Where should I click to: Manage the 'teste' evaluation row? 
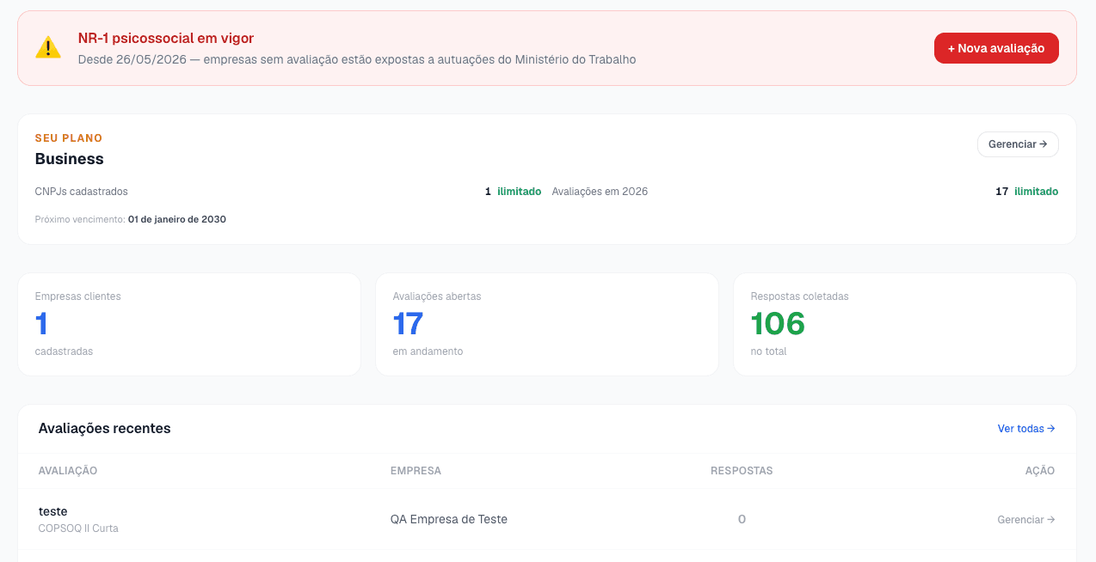[1026, 520]
